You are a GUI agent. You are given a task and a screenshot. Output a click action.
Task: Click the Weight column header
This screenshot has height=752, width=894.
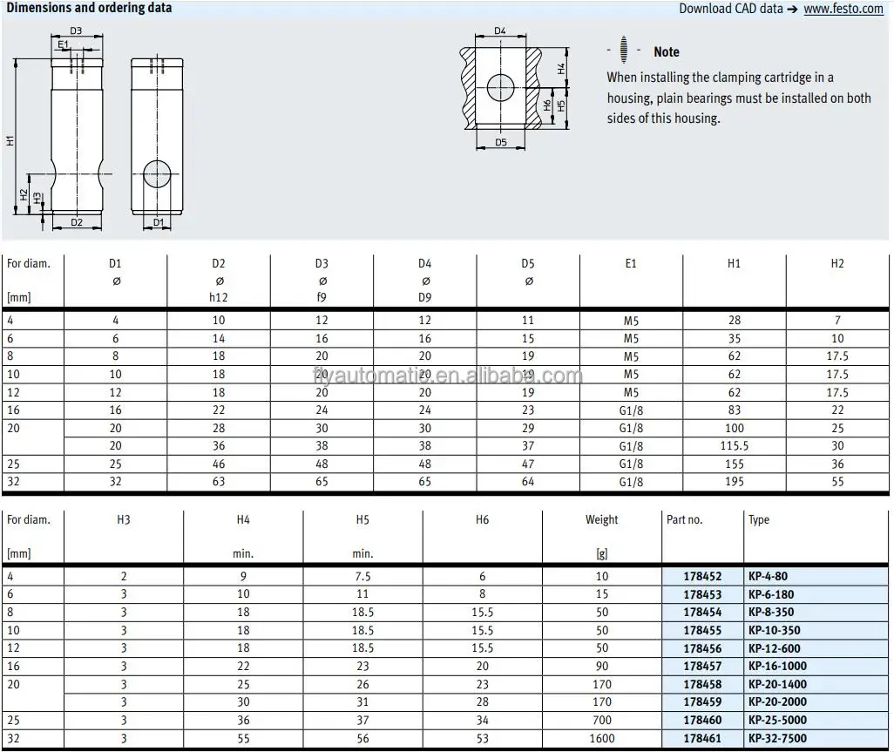pyautogui.click(x=601, y=520)
